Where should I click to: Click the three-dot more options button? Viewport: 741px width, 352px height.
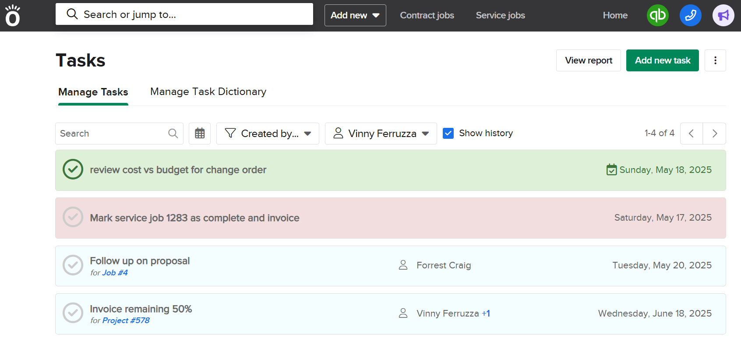715,60
